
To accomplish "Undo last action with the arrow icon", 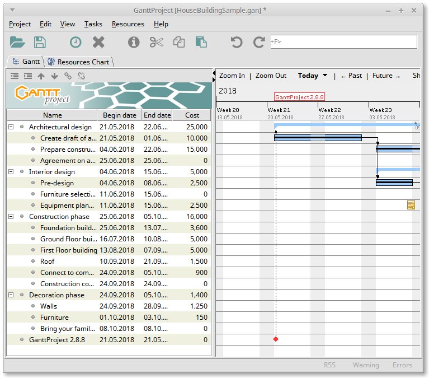I will [x=237, y=43].
